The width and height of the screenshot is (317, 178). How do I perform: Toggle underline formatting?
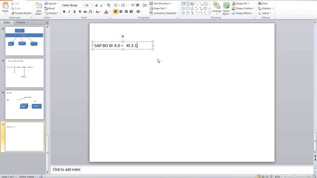tap(74, 12)
